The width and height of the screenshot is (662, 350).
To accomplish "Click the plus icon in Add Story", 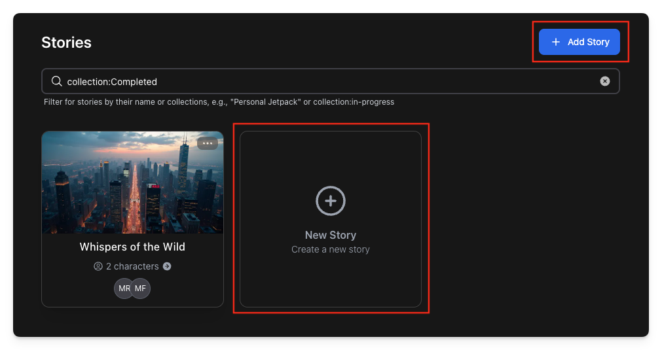I will pyautogui.click(x=556, y=42).
